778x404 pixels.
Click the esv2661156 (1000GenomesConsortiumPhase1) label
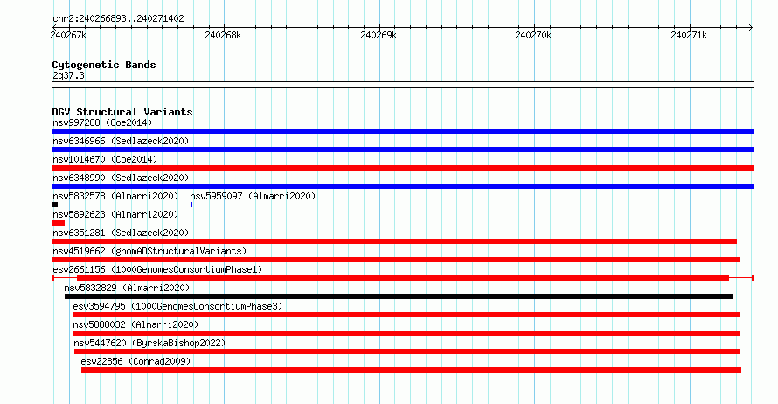[157, 269]
